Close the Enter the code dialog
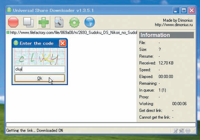Viewport: 200px width, 140px height. point(62,43)
